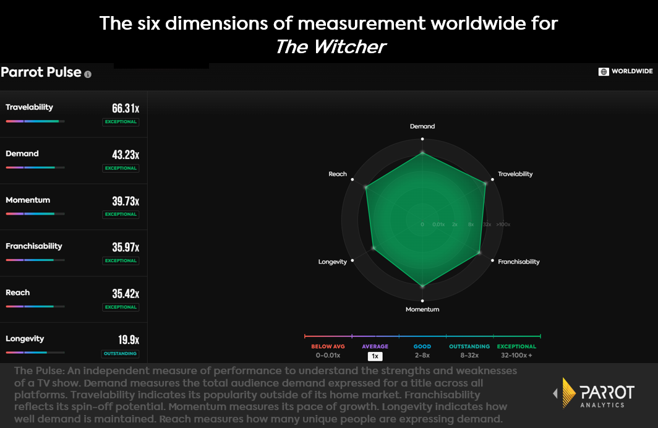
Task: Click the 66.31x Travelability value
Action: [126, 108]
